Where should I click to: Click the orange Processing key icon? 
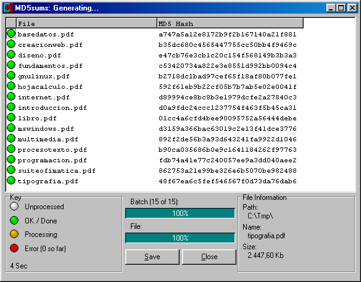(x=14, y=234)
